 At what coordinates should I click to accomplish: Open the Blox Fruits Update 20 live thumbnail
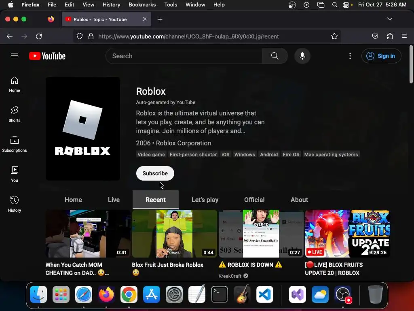[x=347, y=234]
